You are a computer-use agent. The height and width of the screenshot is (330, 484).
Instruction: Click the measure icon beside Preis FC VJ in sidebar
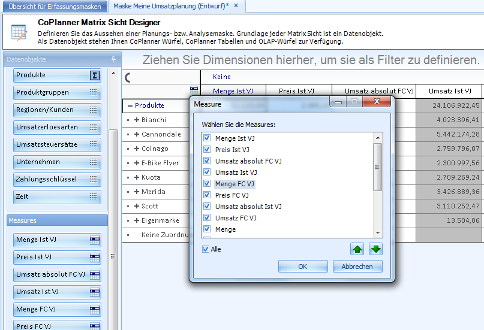[95, 326]
